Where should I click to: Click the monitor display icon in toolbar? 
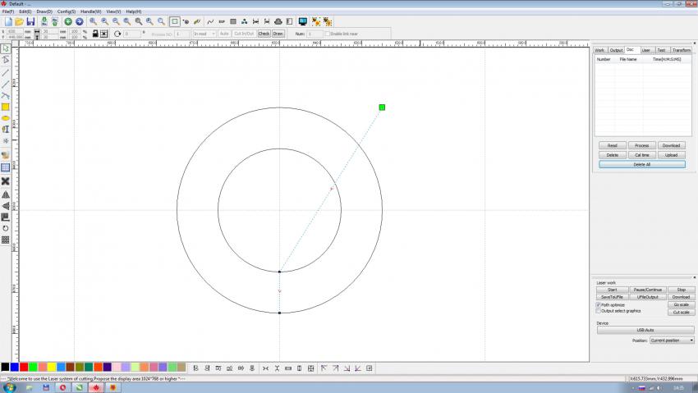point(303,21)
